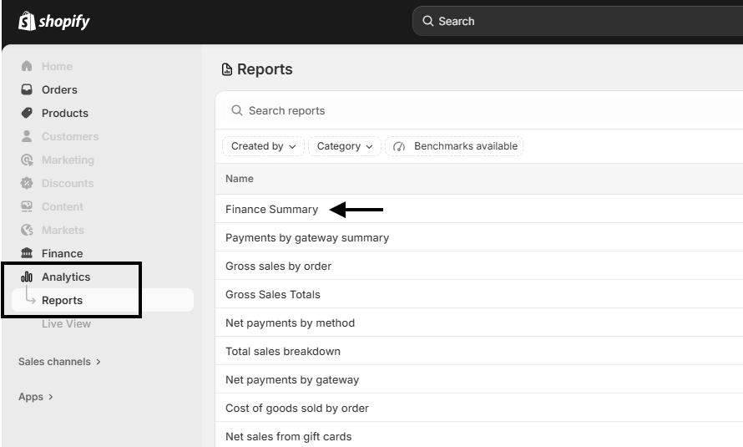Open Live View in the sidebar

(x=66, y=323)
